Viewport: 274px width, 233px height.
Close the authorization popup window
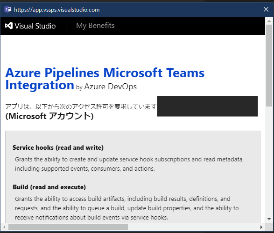(266, 9)
